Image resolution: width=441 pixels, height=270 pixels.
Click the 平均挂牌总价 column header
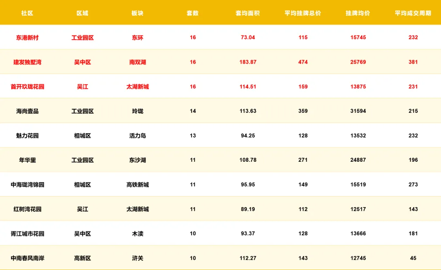pyautogui.click(x=303, y=13)
